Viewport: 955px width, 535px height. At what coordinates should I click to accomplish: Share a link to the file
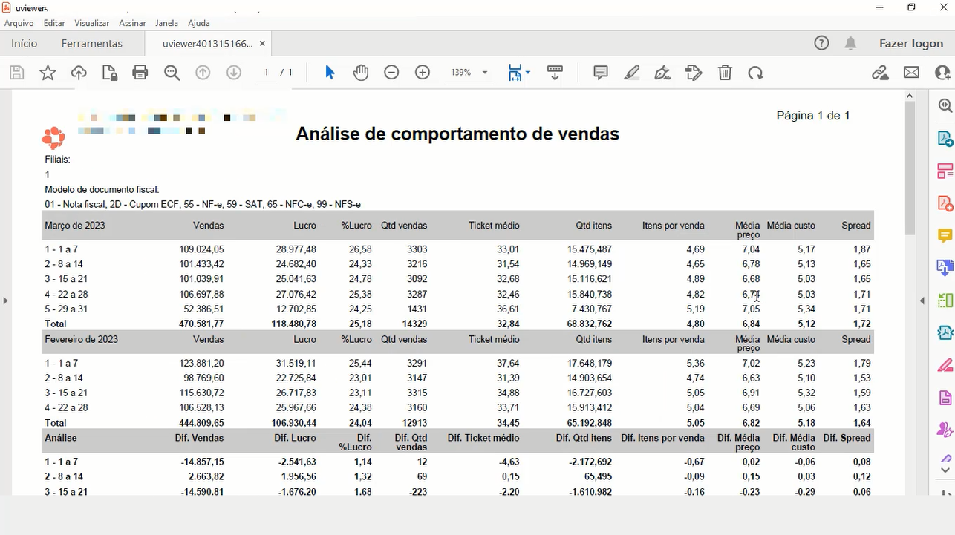[880, 73]
